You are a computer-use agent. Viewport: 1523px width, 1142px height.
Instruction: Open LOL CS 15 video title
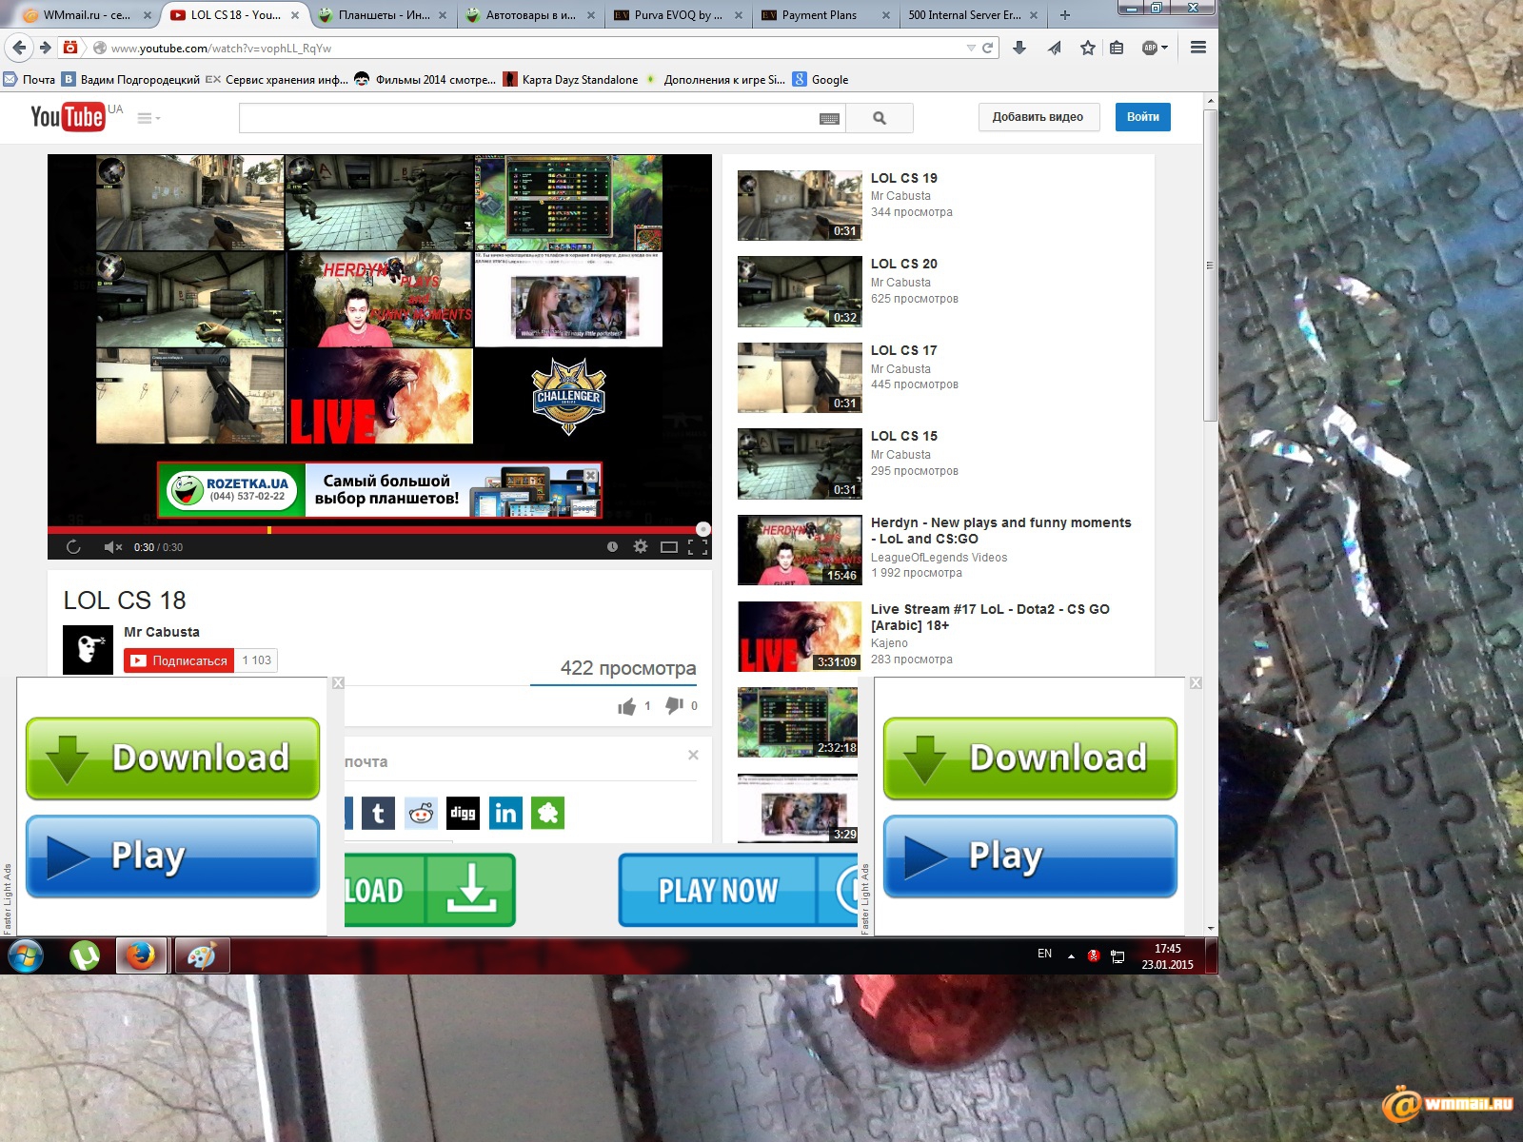(x=904, y=436)
